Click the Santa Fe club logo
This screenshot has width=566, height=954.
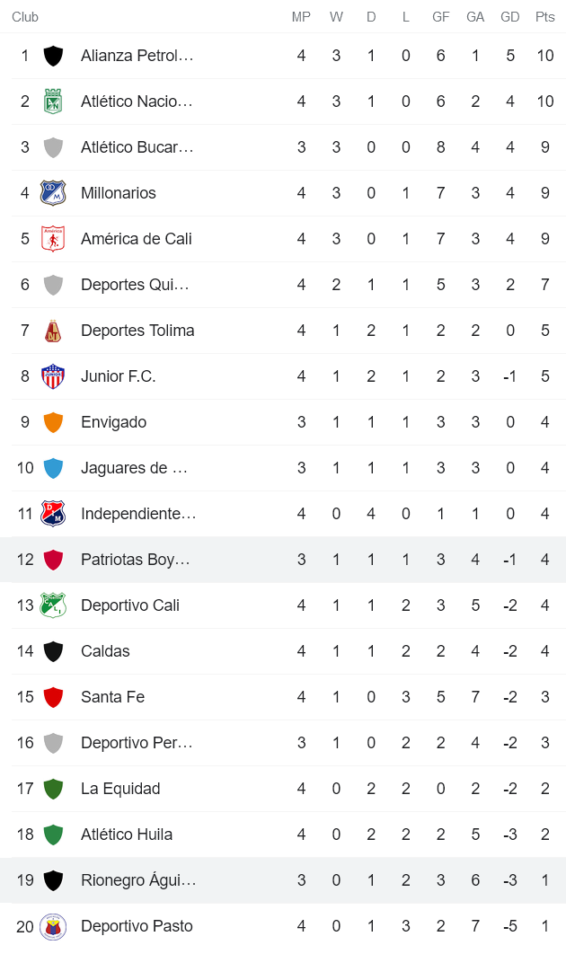[54, 696]
